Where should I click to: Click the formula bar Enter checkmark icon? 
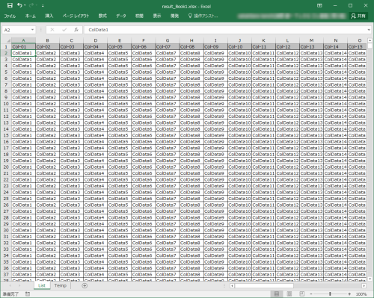[x=64, y=30]
